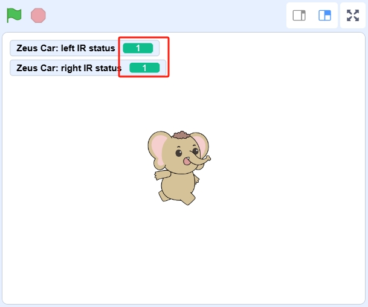This screenshot has width=368, height=307.
Task: Switch to small stage layout
Action: click(x=299, y=16)
